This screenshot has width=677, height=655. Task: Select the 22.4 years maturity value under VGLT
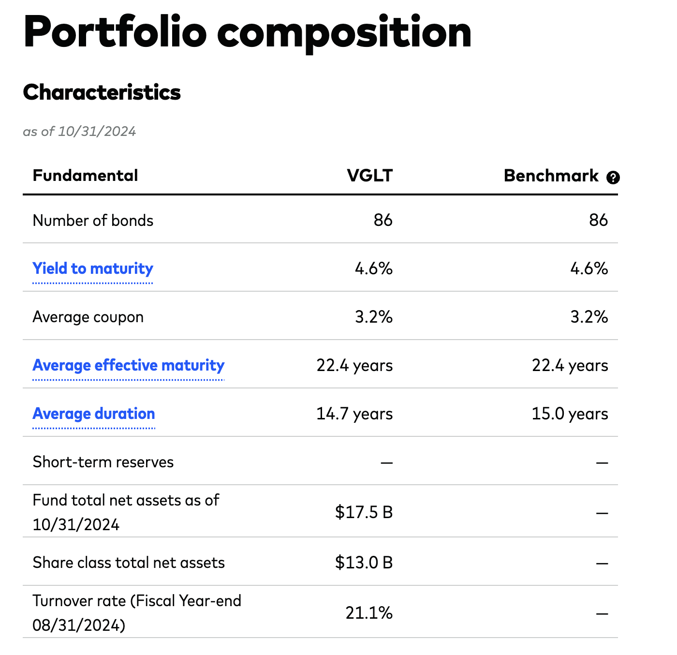click(x=354, y=366)
